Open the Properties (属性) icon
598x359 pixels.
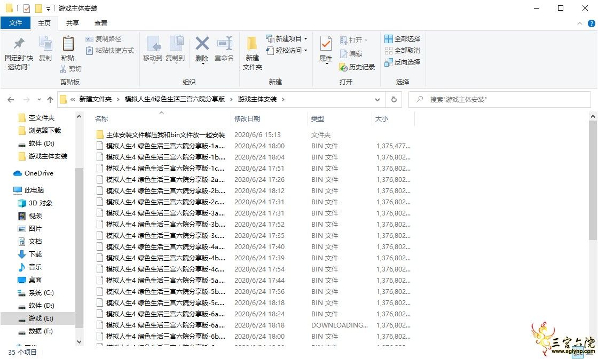[x=326, y=44]
